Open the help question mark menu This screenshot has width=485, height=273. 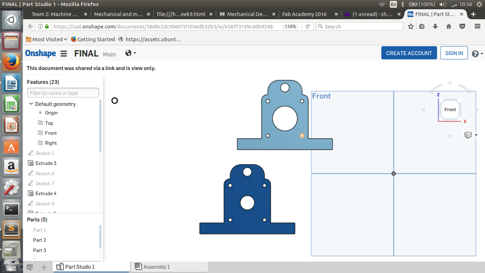click(477, 54)
